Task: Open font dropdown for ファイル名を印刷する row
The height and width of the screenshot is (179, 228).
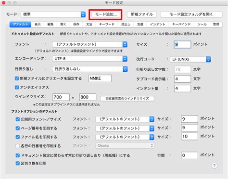Action: pos(125,137)
